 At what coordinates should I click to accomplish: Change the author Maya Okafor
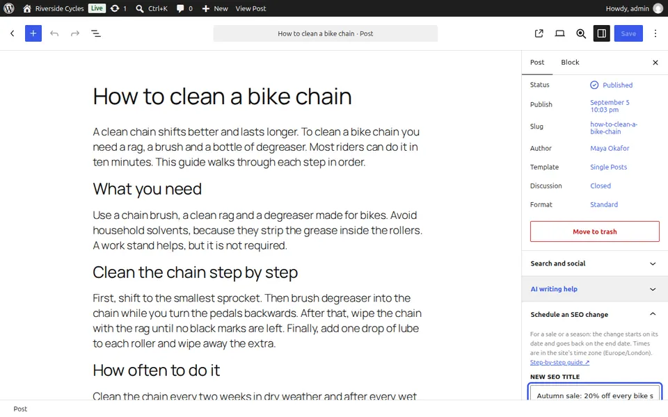pos(610,149)
